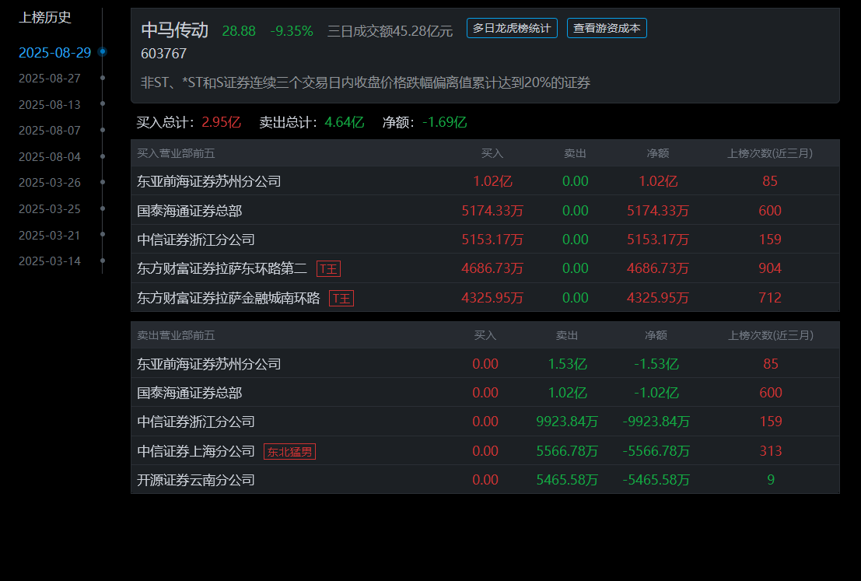Image resolution: width=861 pixels, height=581 pixels.
Task: Open the 2025-03-26 history entry
Action: (50, 182)
